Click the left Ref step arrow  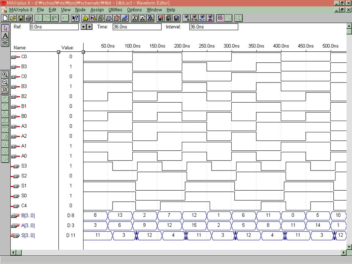coord(84,27)
